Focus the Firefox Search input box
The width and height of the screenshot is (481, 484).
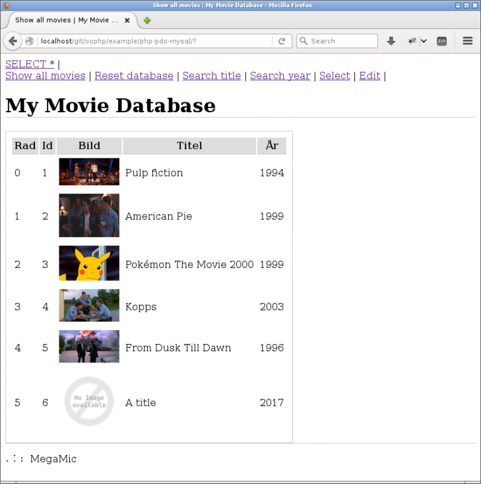pos(337,41)
